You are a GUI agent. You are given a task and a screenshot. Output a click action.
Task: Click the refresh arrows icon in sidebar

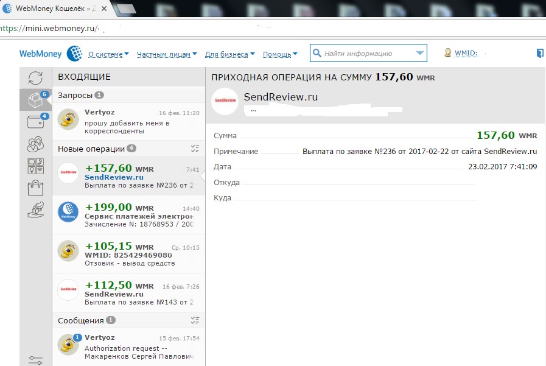[x=35, y=78]
